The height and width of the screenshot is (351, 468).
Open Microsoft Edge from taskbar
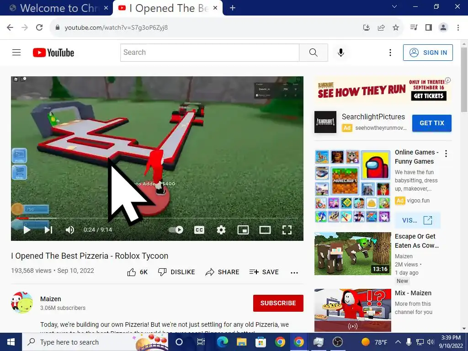[223, 342]
